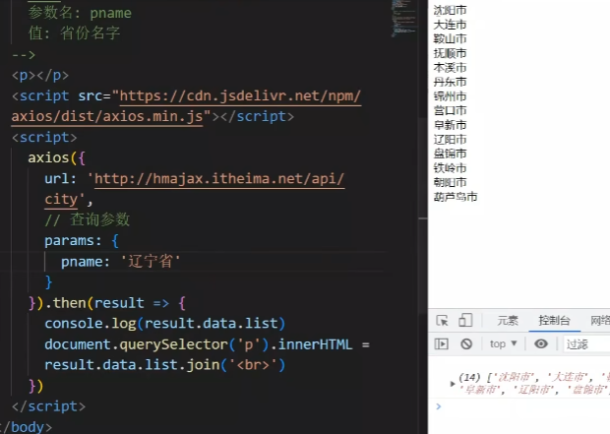The image size is (610, 434).
Task: Click the 值: 省份名字 comment line
Action: tap(74, 33)
